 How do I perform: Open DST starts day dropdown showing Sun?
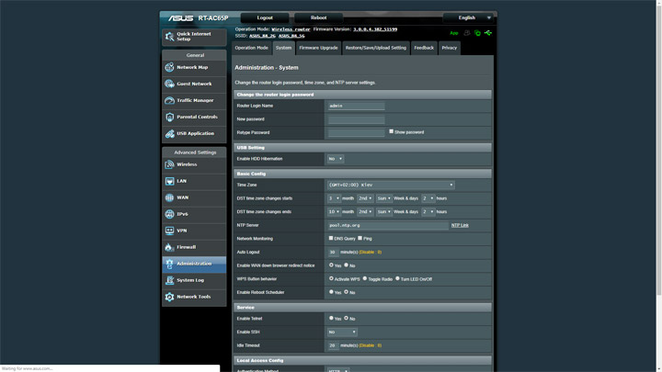(x=383, y=198)
